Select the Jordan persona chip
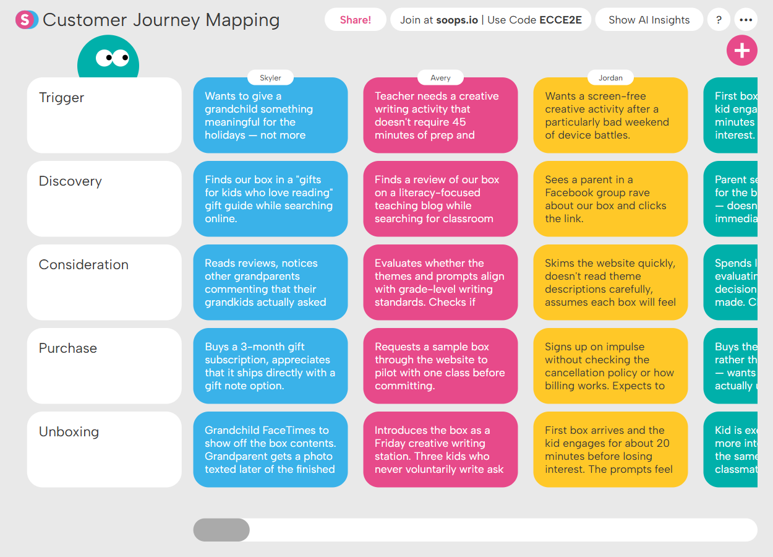 tap(610, 77)
